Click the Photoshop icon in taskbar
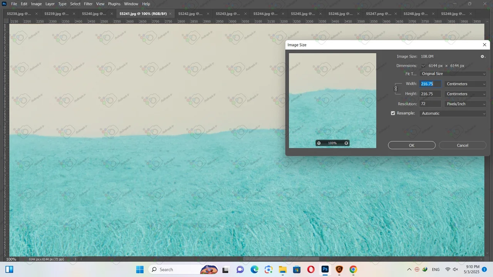The height and width of the screenshot is (277, 493). coord(325,269)
